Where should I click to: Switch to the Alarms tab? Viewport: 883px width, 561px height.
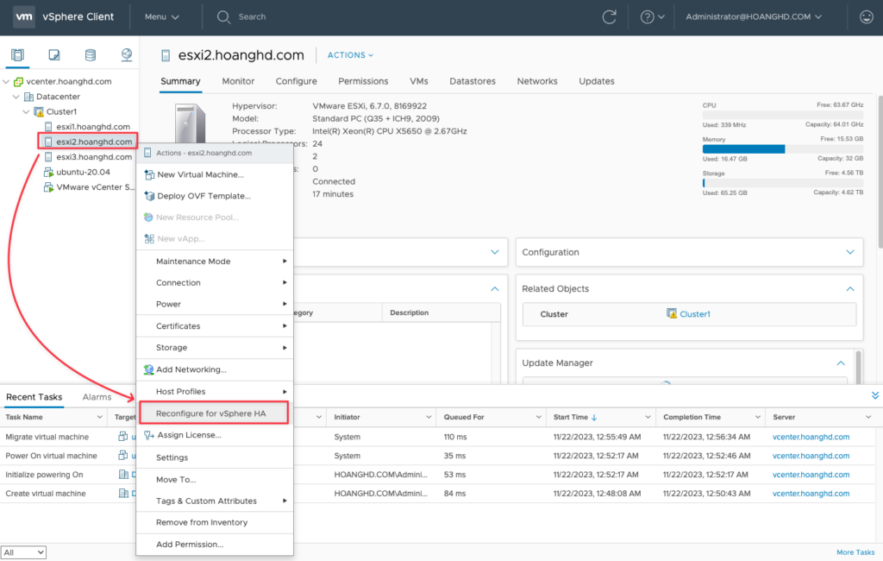(97, 397)
